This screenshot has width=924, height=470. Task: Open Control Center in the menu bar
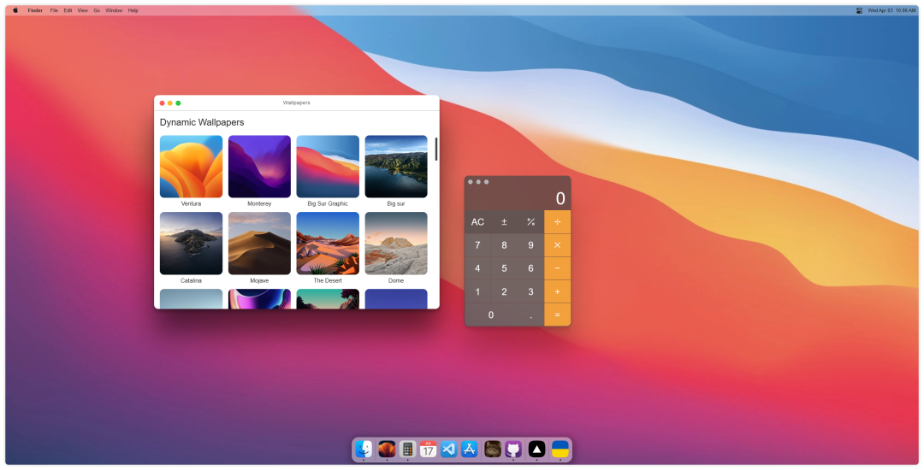click(859, 10)
